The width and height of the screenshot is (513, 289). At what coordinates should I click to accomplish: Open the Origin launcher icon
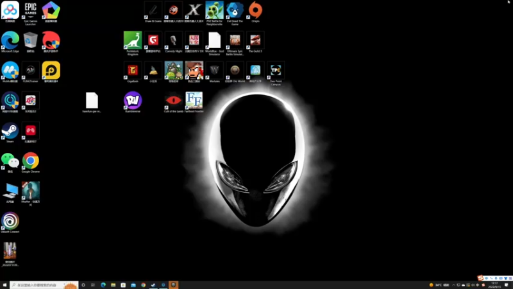click(x=255, y=12)
